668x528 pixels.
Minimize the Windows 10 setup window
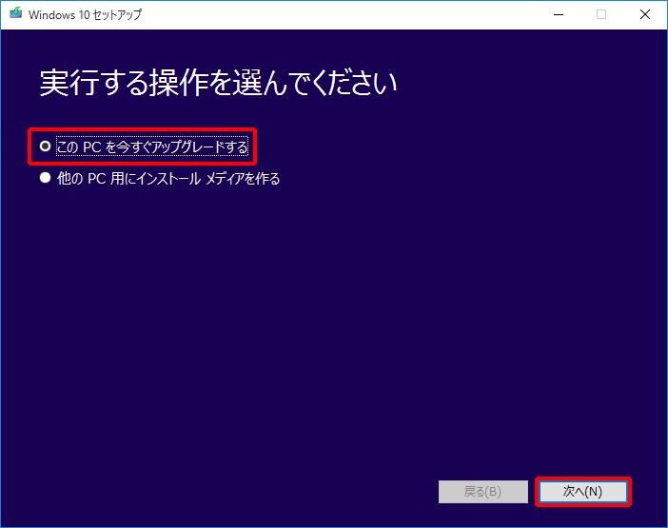559,14
